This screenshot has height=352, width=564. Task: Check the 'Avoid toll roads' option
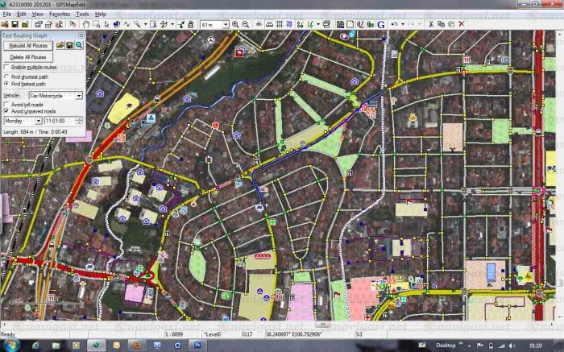point(7,105)
